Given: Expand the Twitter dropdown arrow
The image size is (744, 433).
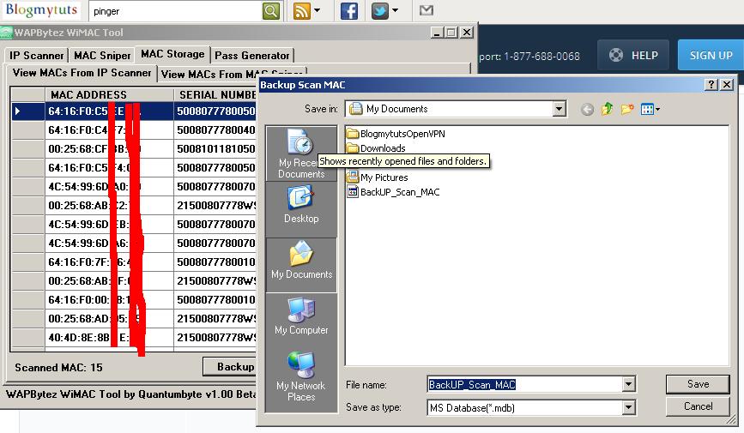Looking at the screenshot, I should tap(395, 10).
